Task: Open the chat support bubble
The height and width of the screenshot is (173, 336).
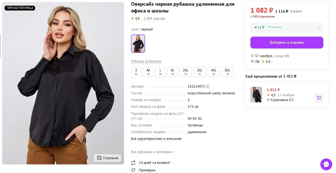Action: coord(326,164)
